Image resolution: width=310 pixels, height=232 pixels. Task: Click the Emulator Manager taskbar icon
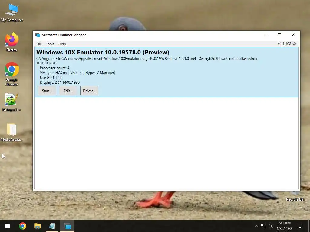tap(67, 226)
